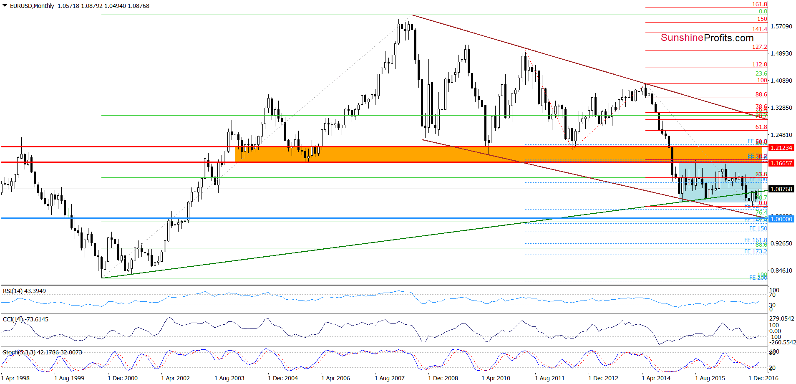Select the EURUSD,Monthly chart title text
796x384 pixels.
(x=32, y=6)
